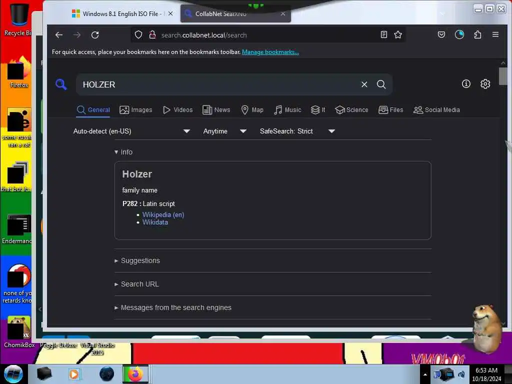Switch to Social Media search category
This screenshot has width=512, height=384.
click(436, 110)
